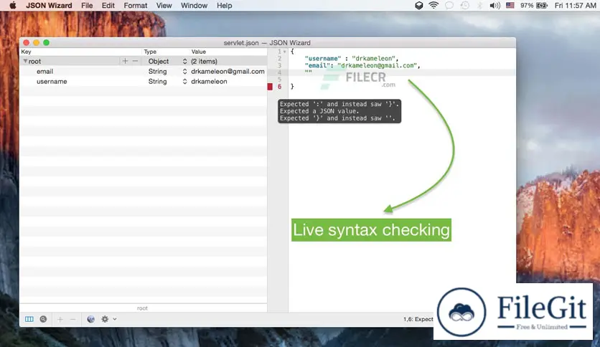The width and height of the screenshot is (600, 347).
Task: Click the "username" code line in editor
Action: pyautogui.click(x=352, y=59)
